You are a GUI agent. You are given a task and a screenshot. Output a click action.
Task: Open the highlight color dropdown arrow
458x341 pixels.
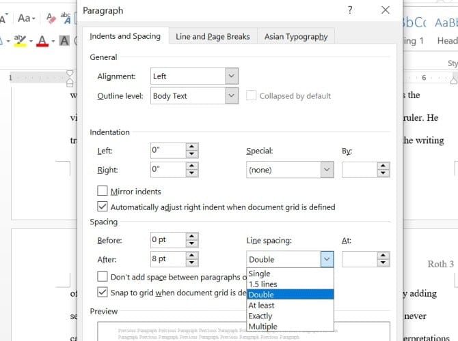[x=31, y=41]
